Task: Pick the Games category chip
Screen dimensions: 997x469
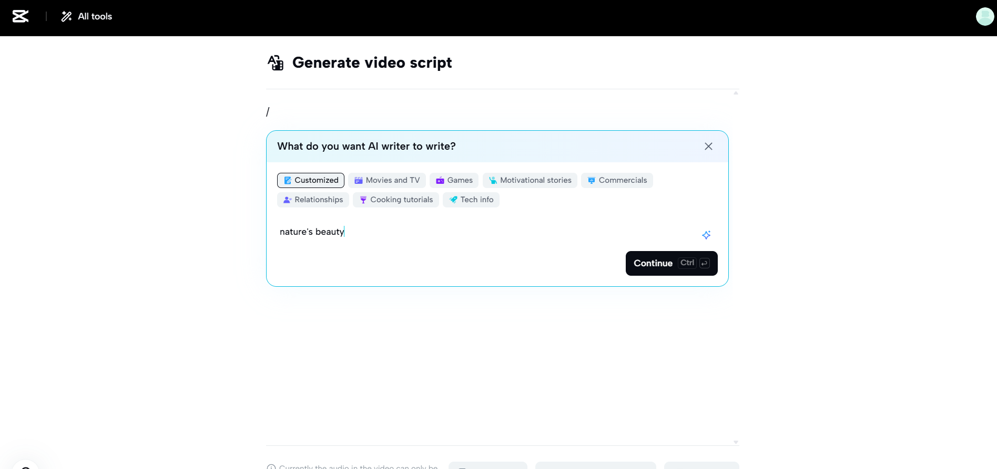Action: (454, 180)
